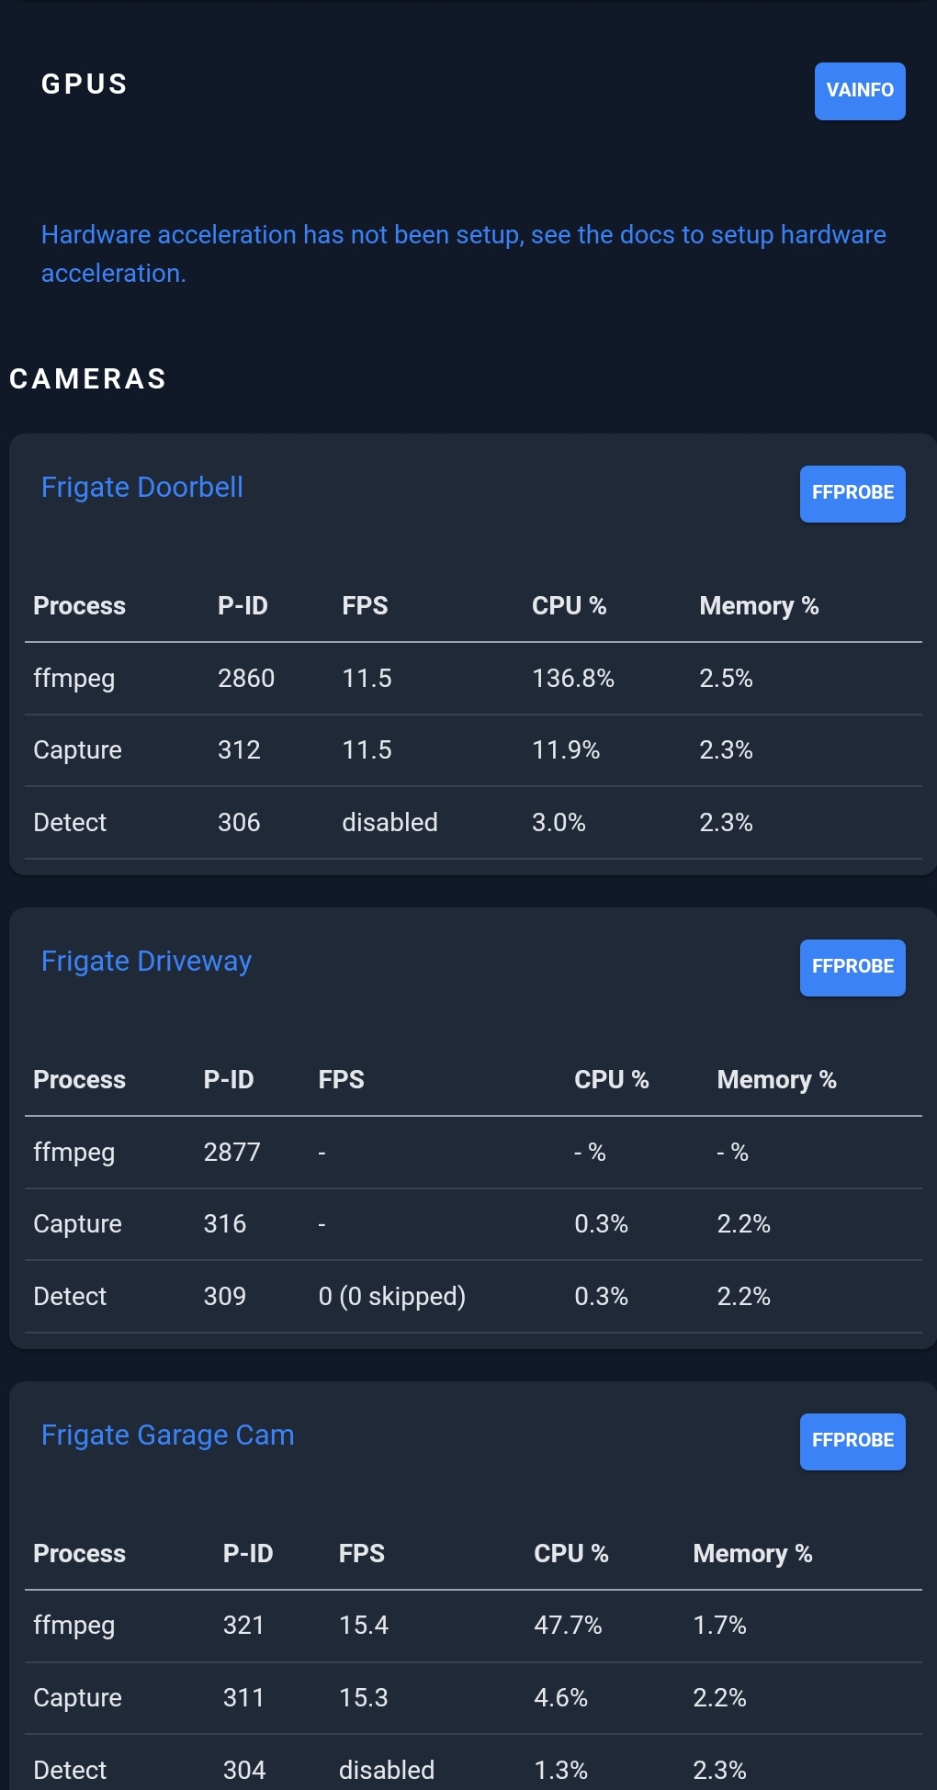This screenshot has width=937, height=1790.
Task: Run FFPROBE for Frigate Driveway
Action: tap(852, 967)
